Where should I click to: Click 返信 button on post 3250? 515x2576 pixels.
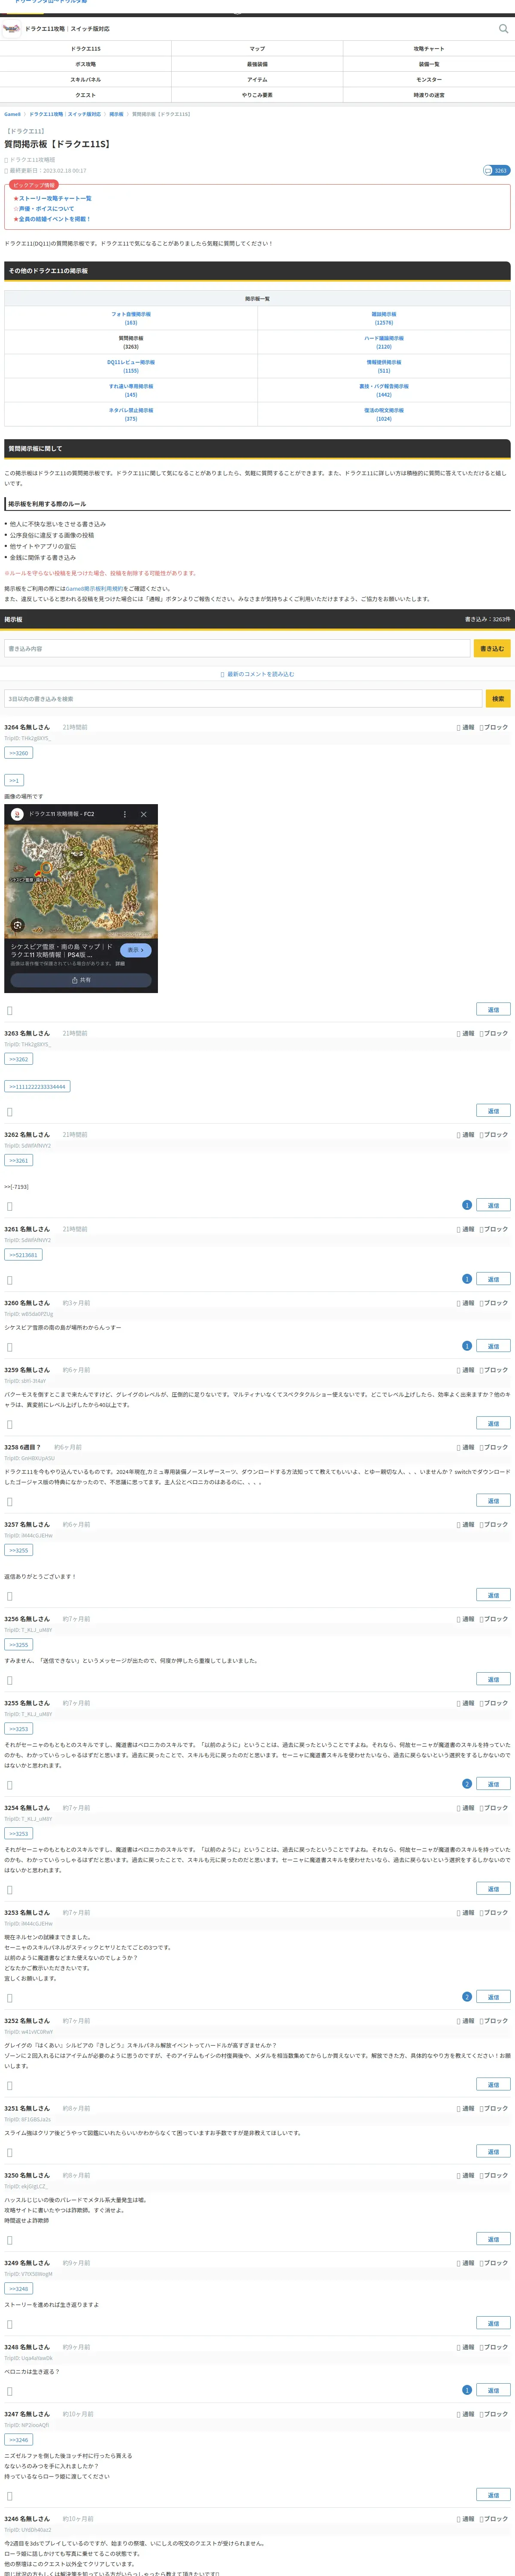coord(493,2239)
